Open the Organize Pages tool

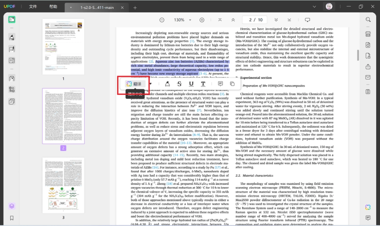(12, 78)
